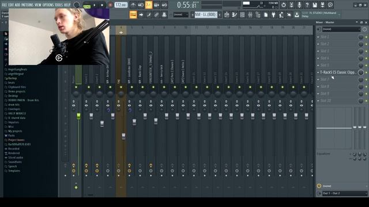Open the mixer window icon with faders

click(x=250, y=15)
